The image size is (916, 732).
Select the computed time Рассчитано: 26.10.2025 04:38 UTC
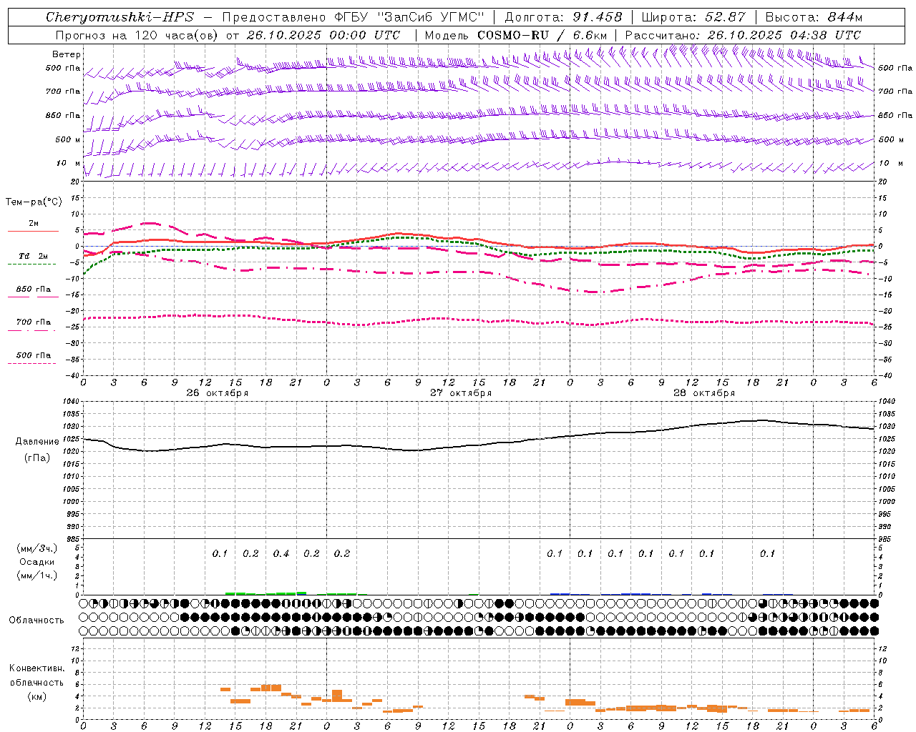click(743, 35)
